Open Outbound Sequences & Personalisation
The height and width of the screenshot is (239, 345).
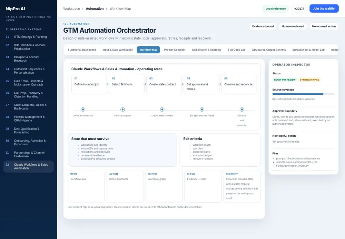29,71
